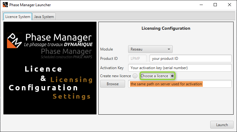Minimize the Phase Manager Launcher window
This screenshot has height=132, width=237.
click(x=201, y=5)
